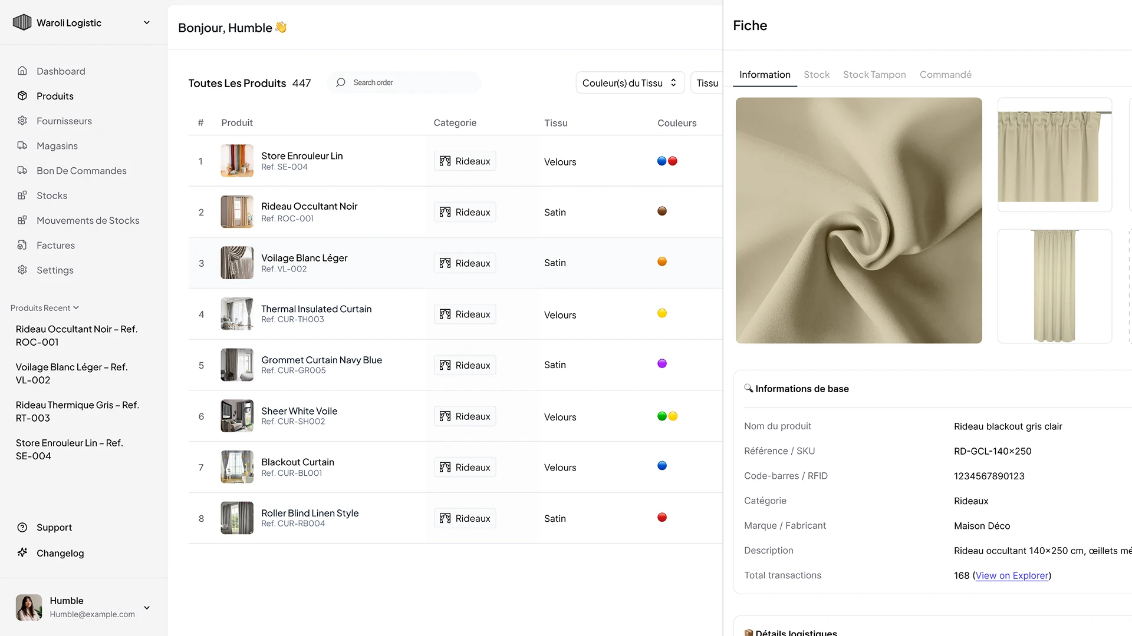The height and width of the screenshot is (636, 1132).
Task: Click the View on Explorer link
Action: click(x=1012, y=575)
